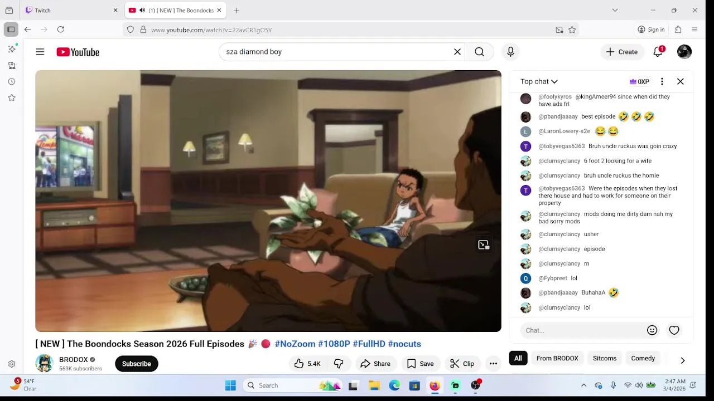
Task: Open the YouTube guide hamburger menu
Action: (40, 52)
